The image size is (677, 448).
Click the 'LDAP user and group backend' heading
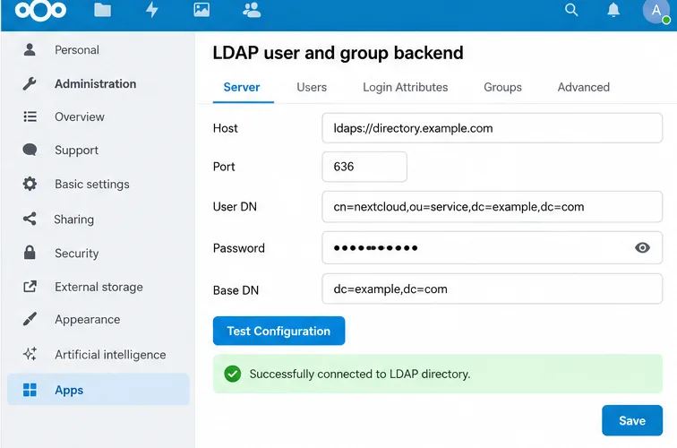338,53
